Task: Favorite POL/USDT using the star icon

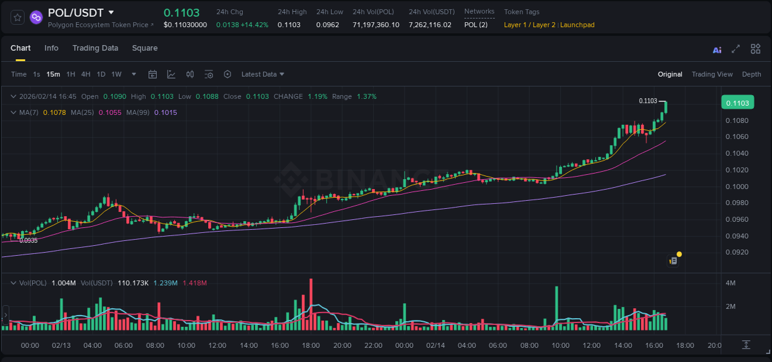Action: click(17, 17)
